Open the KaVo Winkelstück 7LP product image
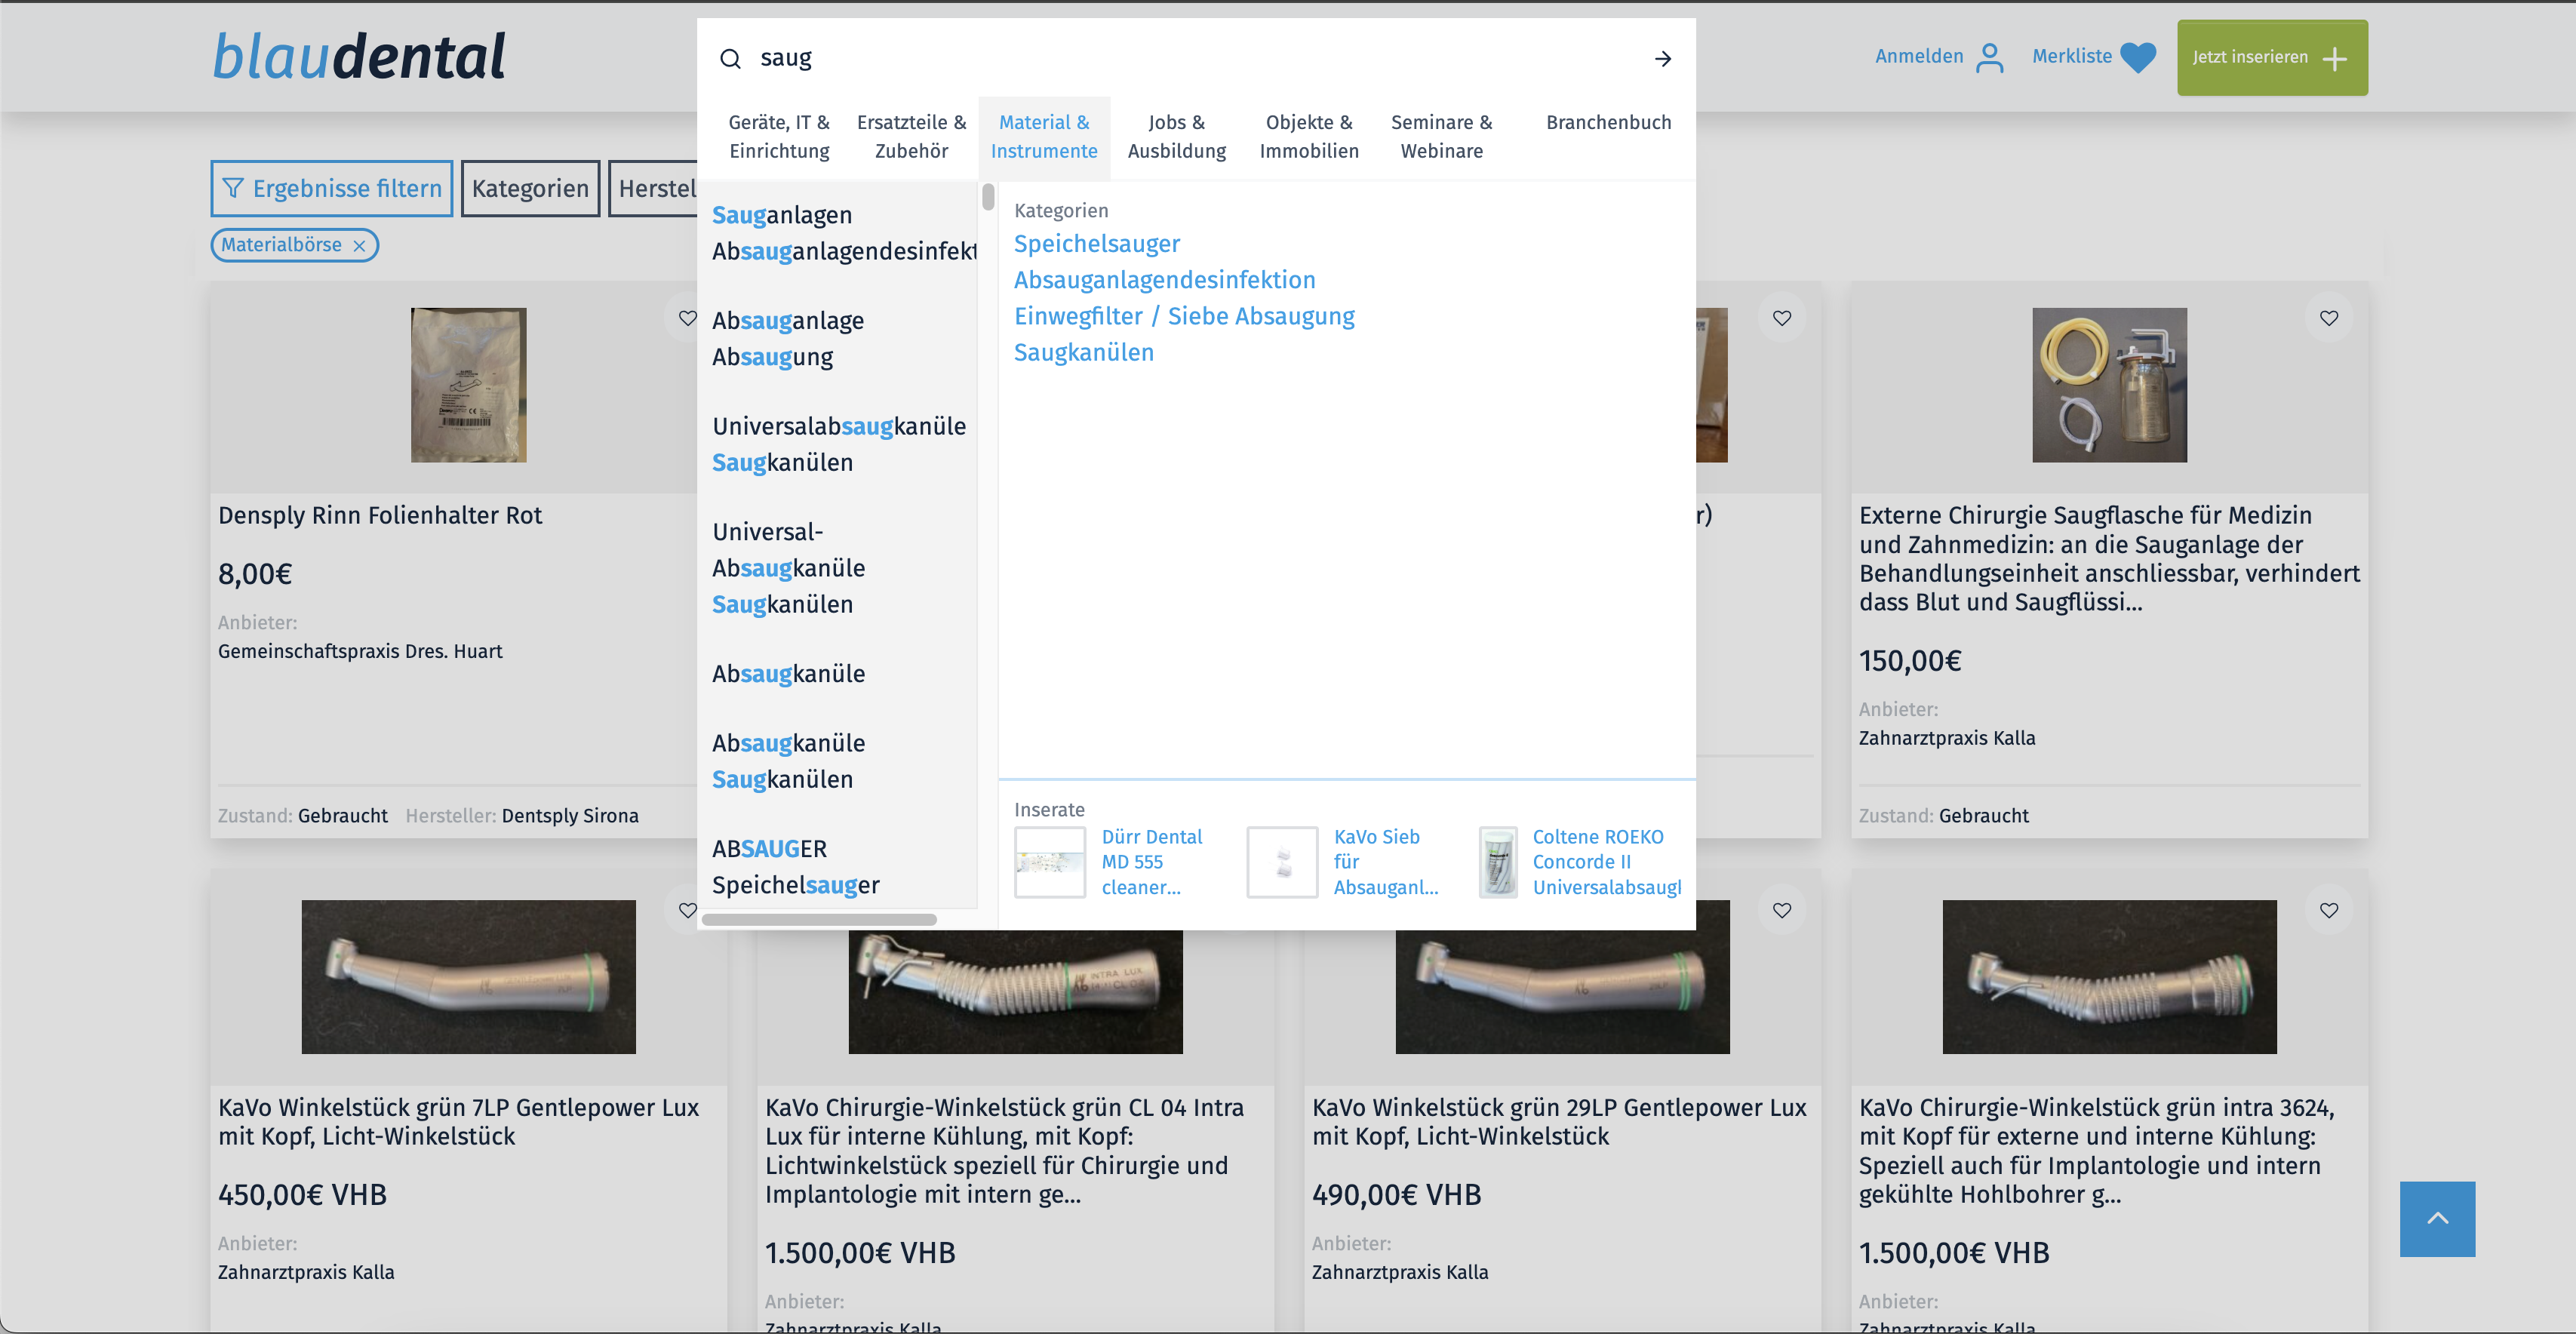Screen dimensions: 2576x1334 pyautogui.click(x=468, y=977)
